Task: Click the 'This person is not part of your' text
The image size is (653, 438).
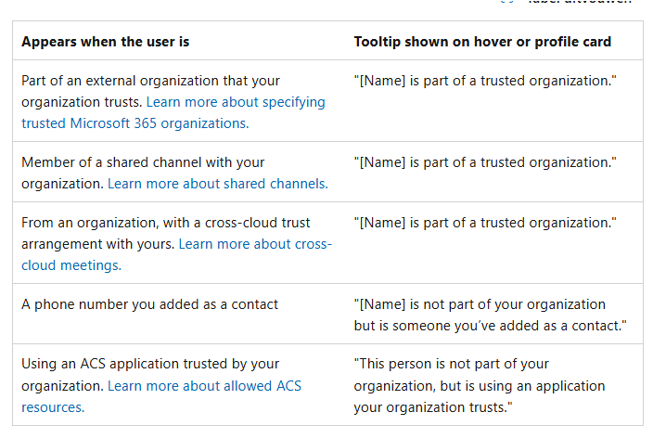Action: point(452,364)
